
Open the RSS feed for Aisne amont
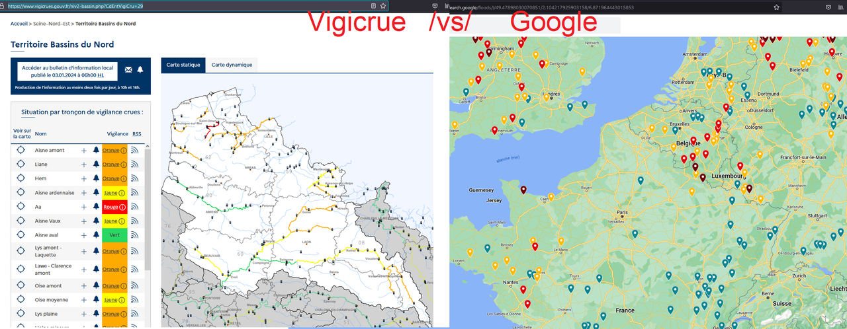pyautogui.click(x=135, y=151)
